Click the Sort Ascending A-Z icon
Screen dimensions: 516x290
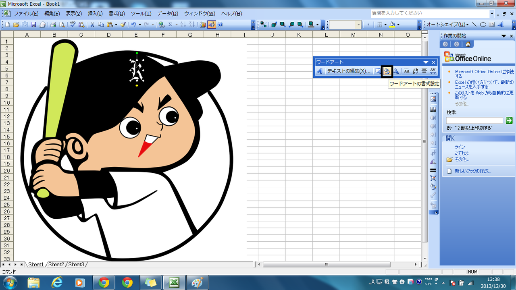pyautogui.click(x=183, y=25)
